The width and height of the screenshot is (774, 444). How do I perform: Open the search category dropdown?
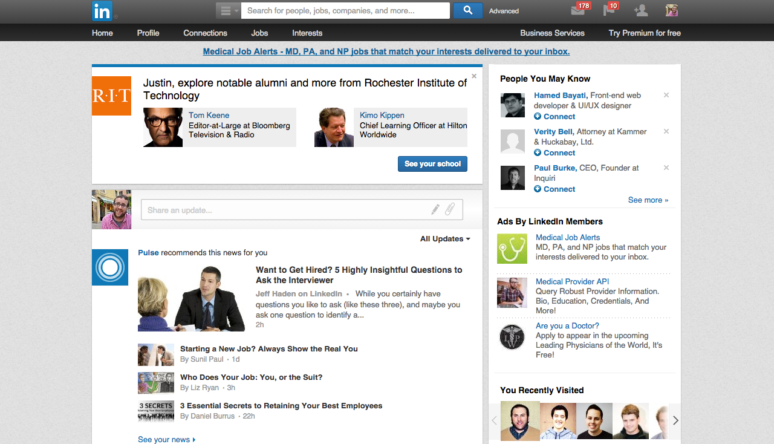click(x=229, y=10)
